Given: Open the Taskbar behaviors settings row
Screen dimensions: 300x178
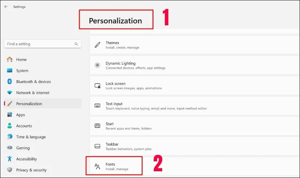Looking at the screenshot, I should pos(195,146).
